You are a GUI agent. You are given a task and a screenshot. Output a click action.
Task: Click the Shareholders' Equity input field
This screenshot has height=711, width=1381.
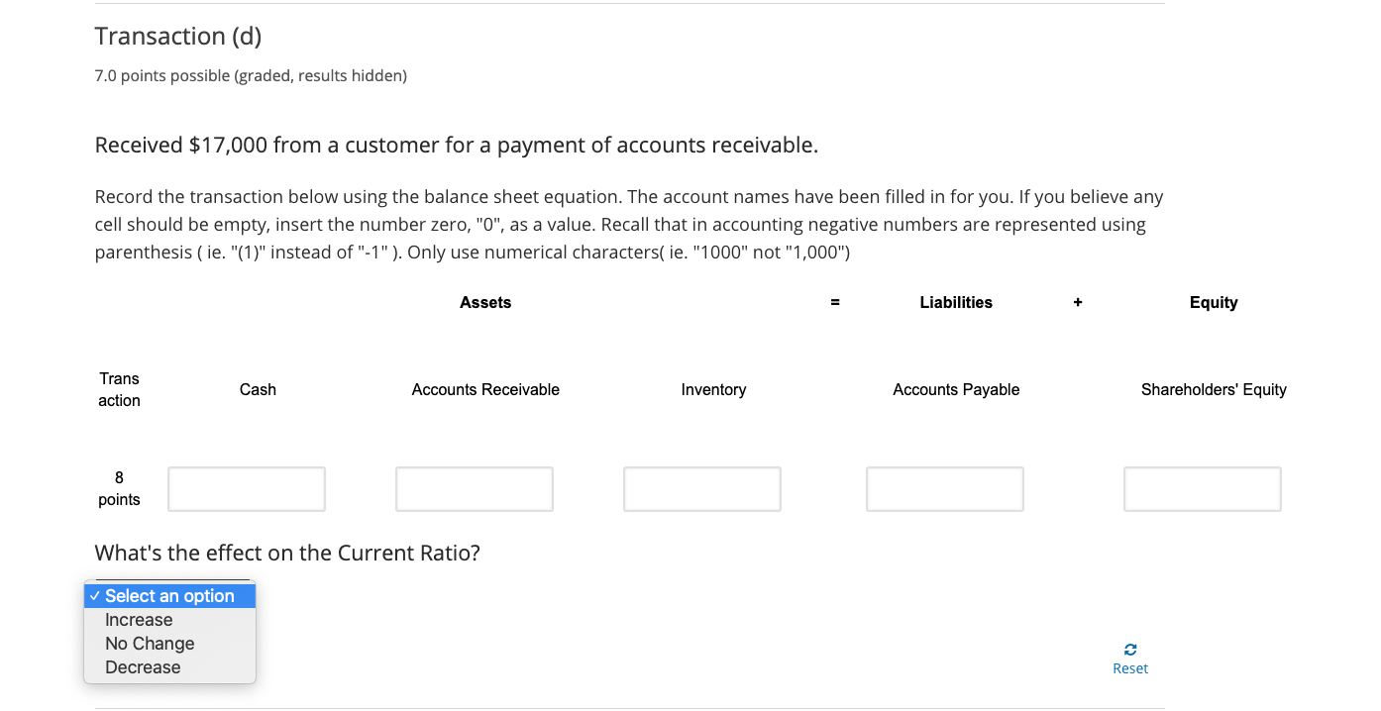click(1202, 488)
